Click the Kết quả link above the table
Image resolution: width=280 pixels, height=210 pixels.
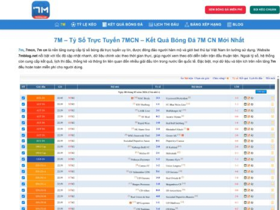click(244, 78)
